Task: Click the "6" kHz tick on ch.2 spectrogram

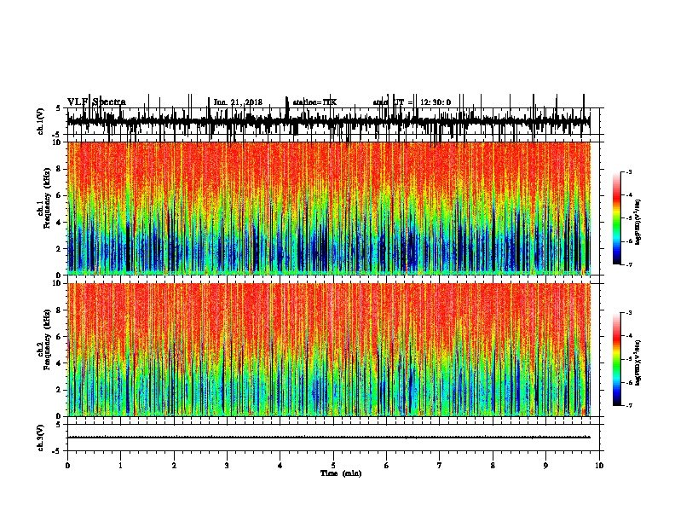Action: click(x=60, y=337)
